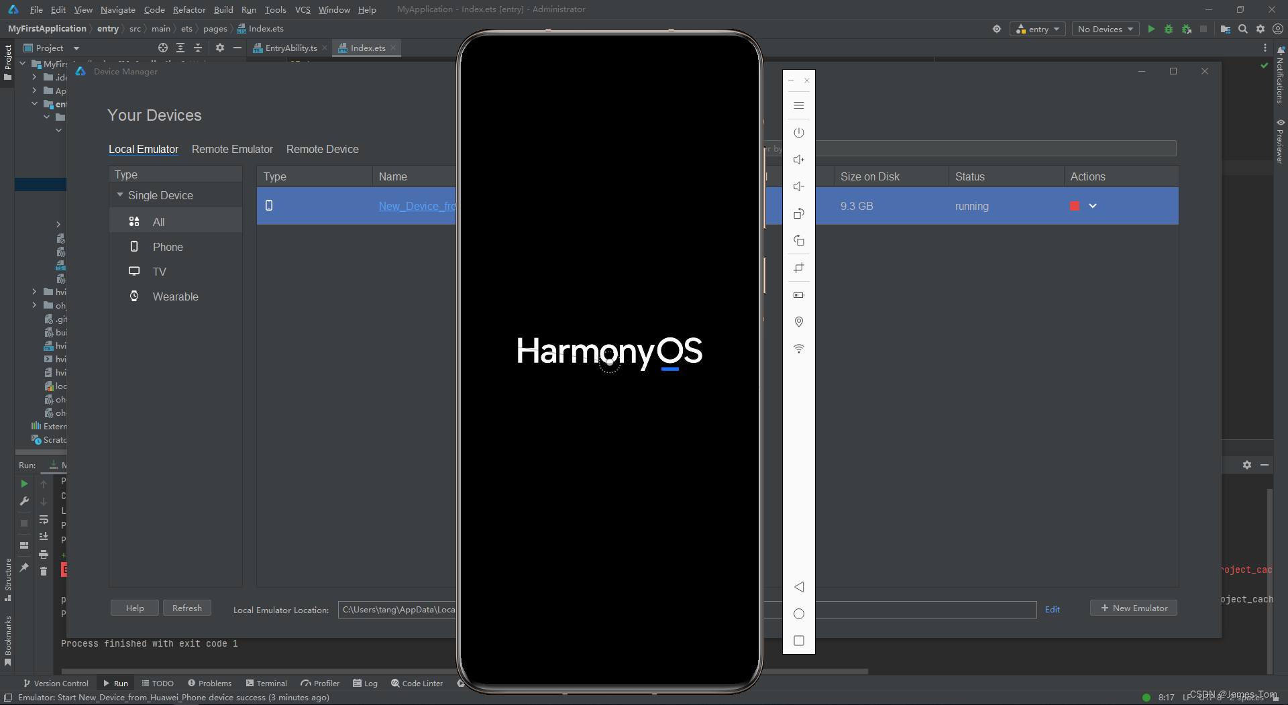Rotate emulator screen to the left
The image size is (1288, 705).
click(798, 213)
